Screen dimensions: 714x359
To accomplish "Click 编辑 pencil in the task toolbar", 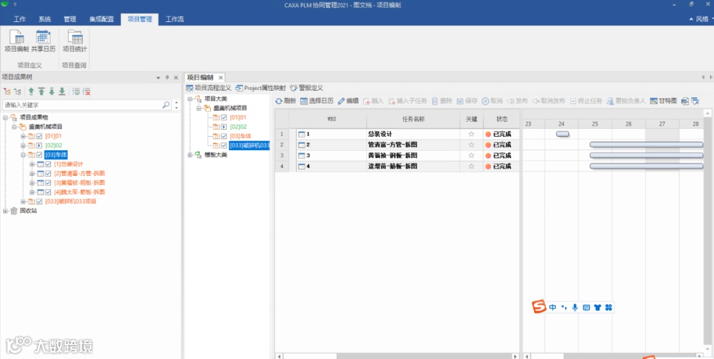I will 348,100.
